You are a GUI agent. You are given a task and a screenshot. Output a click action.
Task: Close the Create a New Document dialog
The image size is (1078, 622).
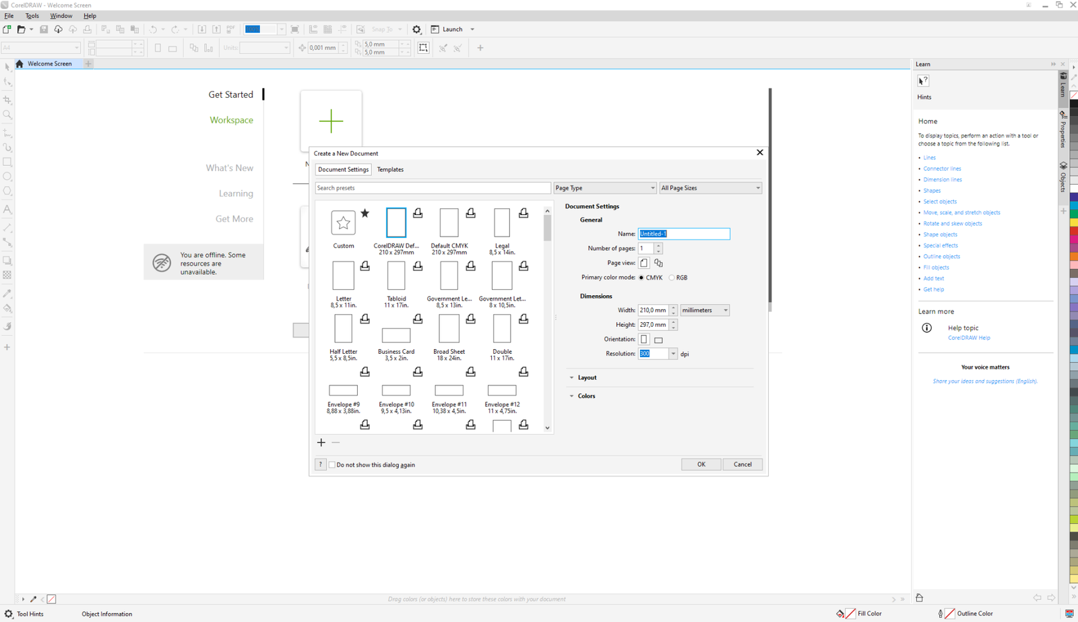click(760, 153)
